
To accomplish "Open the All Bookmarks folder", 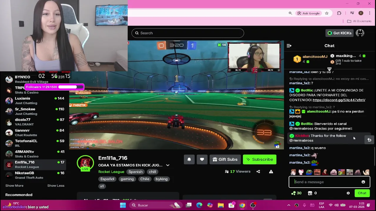I will [x=359, y=21].
